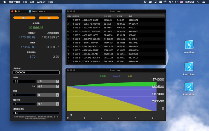Open the extra payment frequency dropdown
The height and width of the screenshot is (131, 209).
[x=48, y=104]
